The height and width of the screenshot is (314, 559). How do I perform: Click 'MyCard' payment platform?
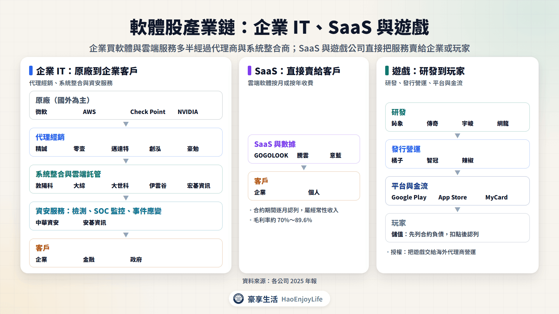pyautogui.click(x=496, y=197)
